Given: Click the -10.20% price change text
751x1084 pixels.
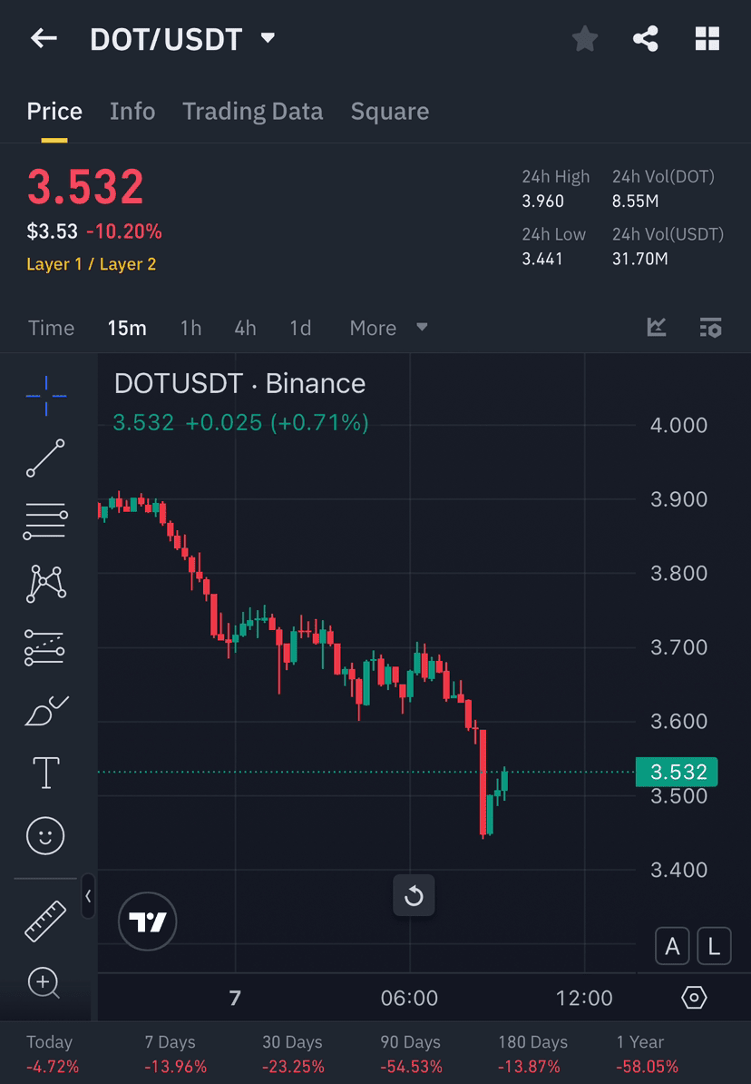Looking at the screenshot, I should (123, 231).
